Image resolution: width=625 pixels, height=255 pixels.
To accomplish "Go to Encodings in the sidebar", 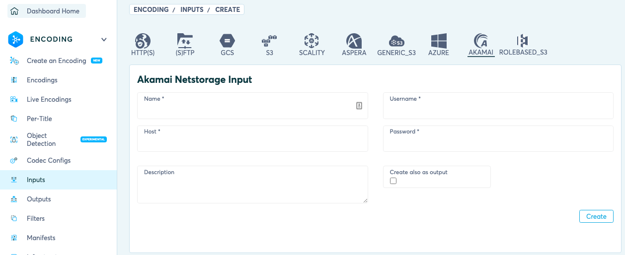I will tap(42, 80).
